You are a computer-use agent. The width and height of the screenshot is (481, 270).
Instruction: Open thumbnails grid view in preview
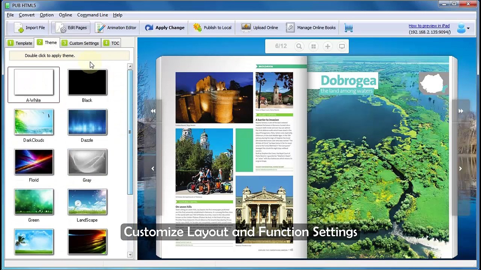coord(313,46)
